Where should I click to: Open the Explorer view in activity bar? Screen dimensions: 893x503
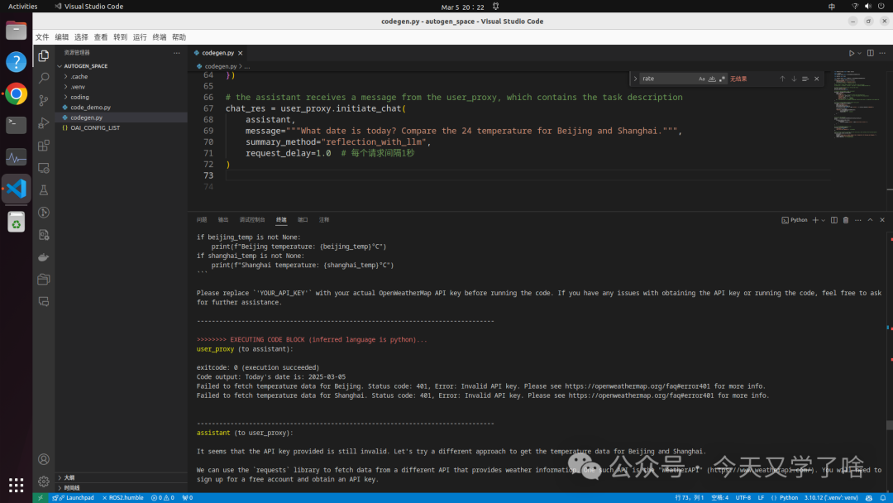pyautogui.click(x=43, y=55)
